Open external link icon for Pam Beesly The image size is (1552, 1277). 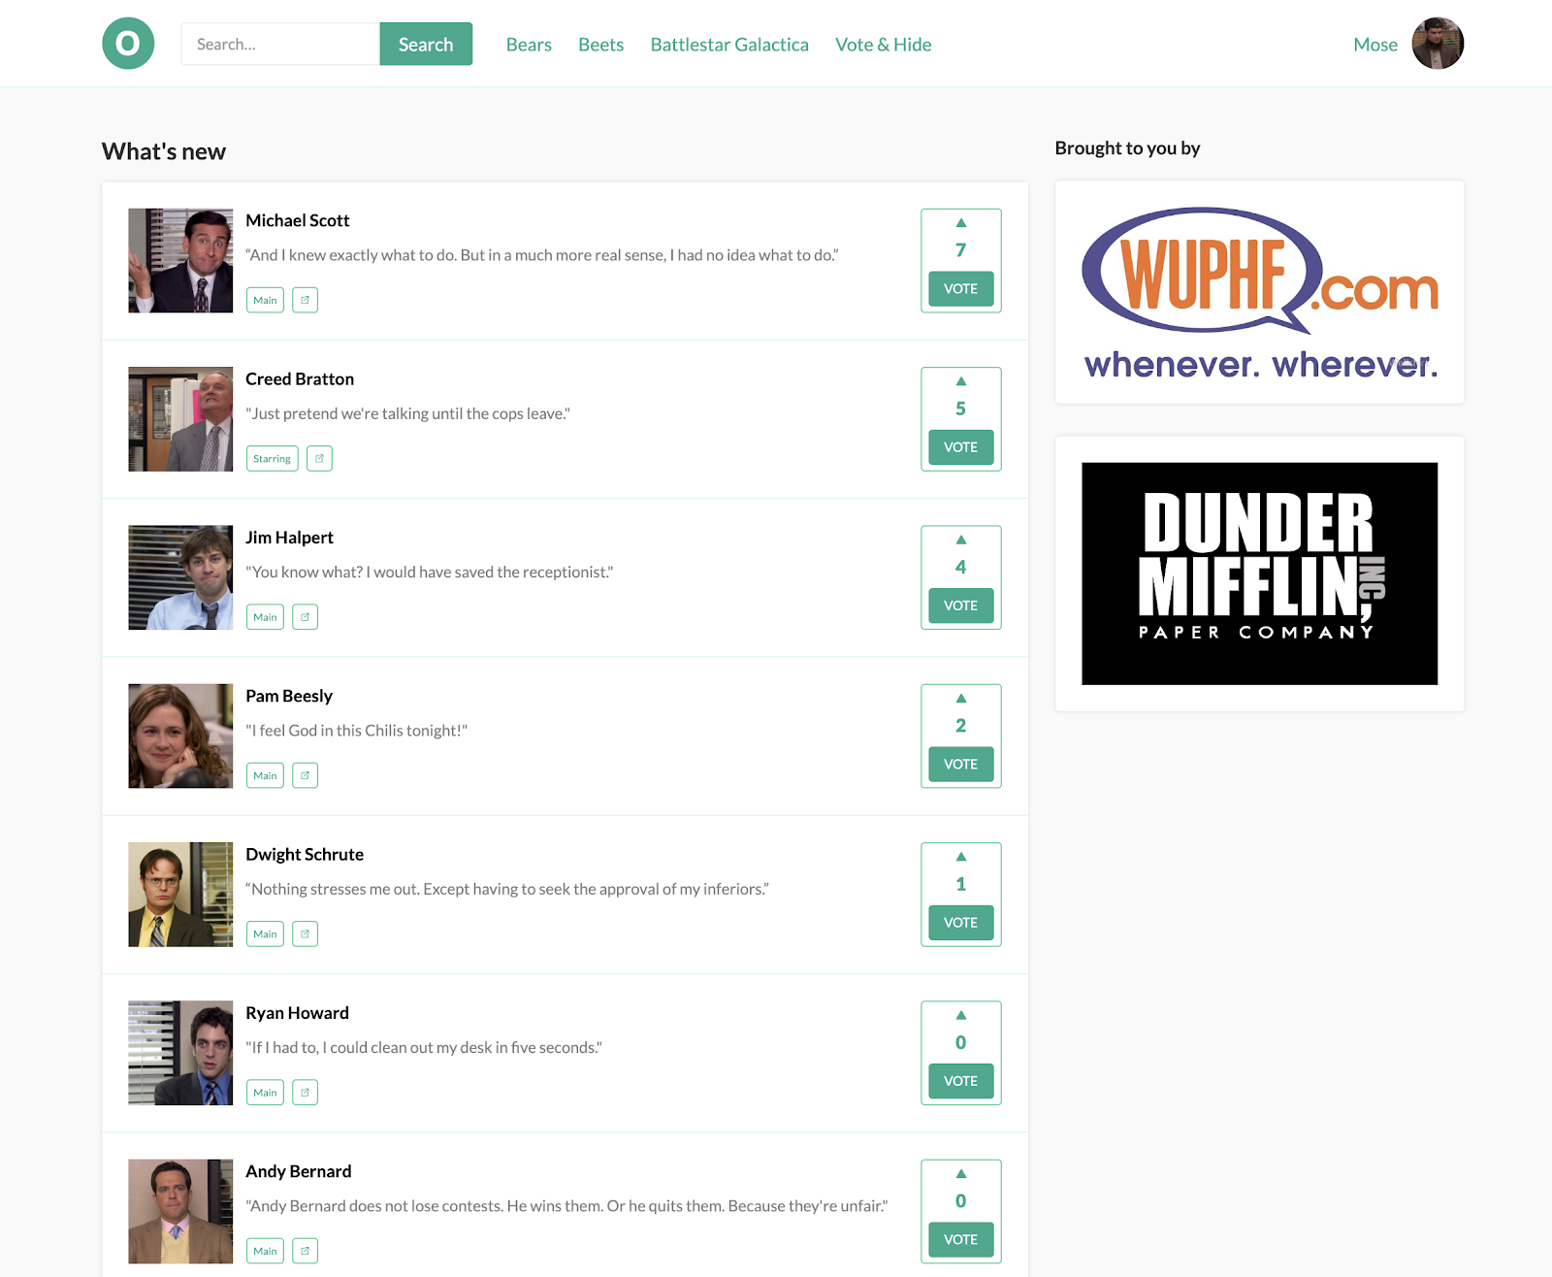coord(305,775)
